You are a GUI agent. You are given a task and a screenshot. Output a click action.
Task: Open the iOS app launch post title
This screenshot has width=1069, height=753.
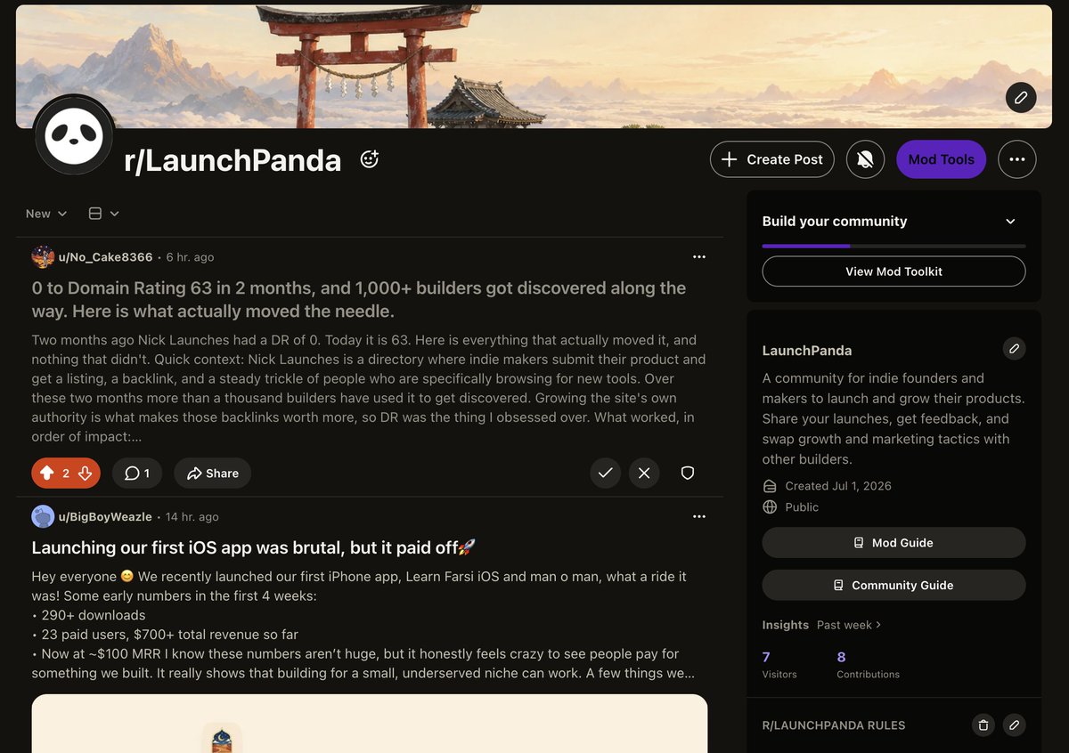(254, 547)
